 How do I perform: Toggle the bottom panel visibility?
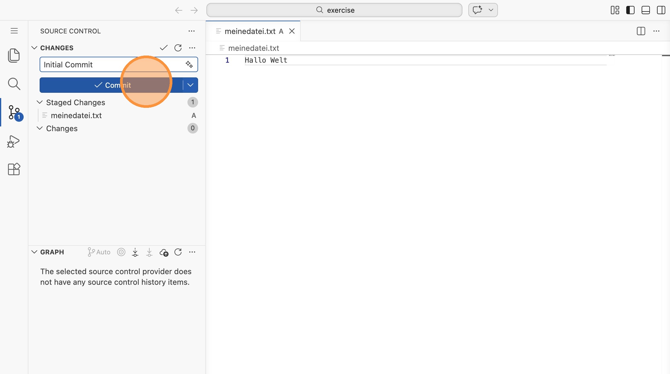645,10
